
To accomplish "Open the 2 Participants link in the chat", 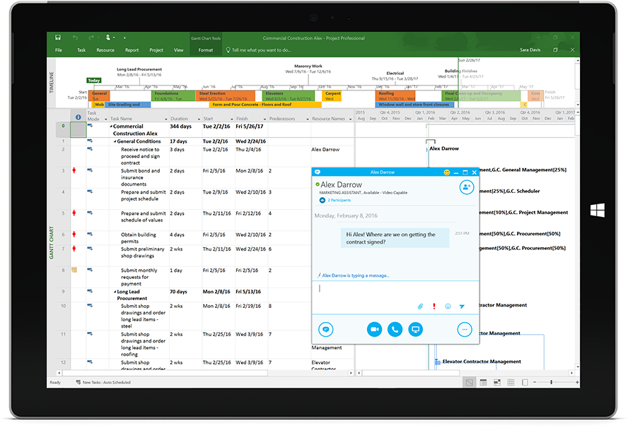I will click(339, 200).
